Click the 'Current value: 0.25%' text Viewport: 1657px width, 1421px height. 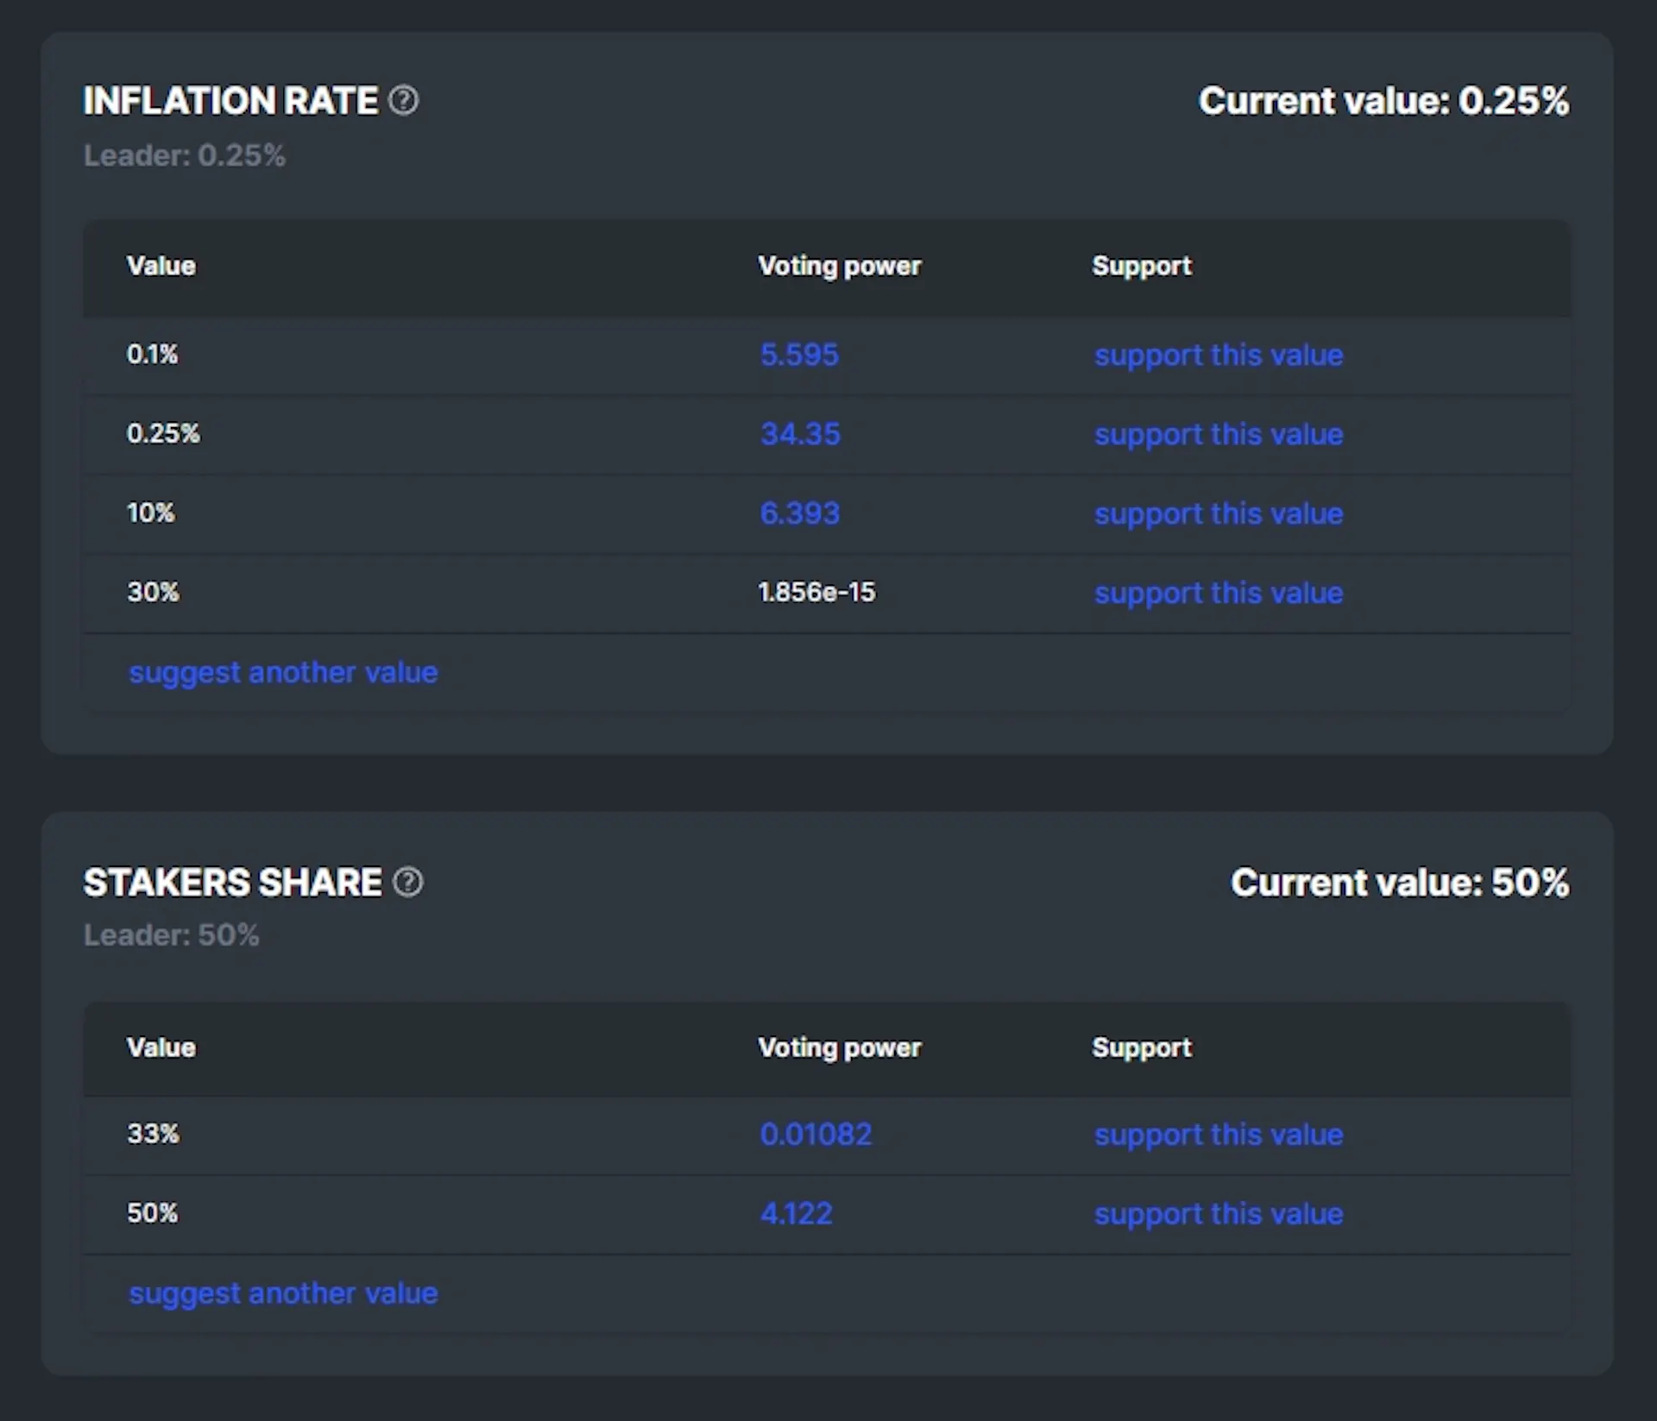pos(1383,101)
